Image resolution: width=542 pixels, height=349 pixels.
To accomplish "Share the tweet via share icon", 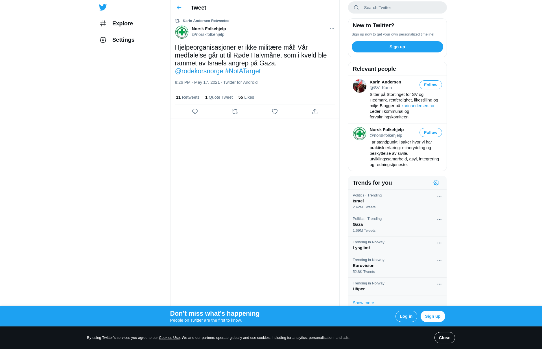I will (315, 112).
